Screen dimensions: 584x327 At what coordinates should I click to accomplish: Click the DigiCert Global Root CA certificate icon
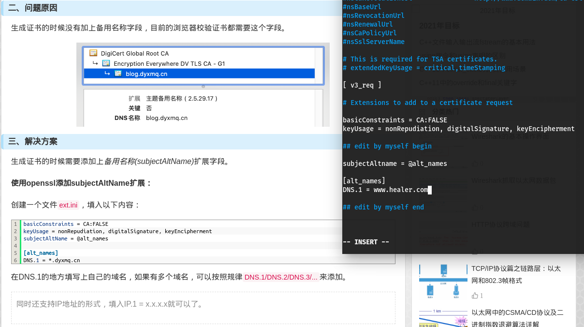93,52
